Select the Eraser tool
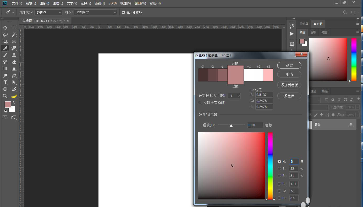This screenshot has width=363, height=207. tap(14, 62)
